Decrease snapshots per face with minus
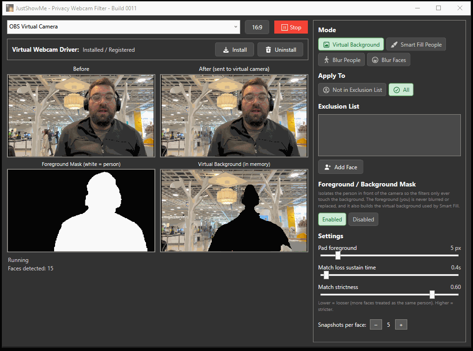The height and width of the screenshot is (351, 473). [376, 325]
